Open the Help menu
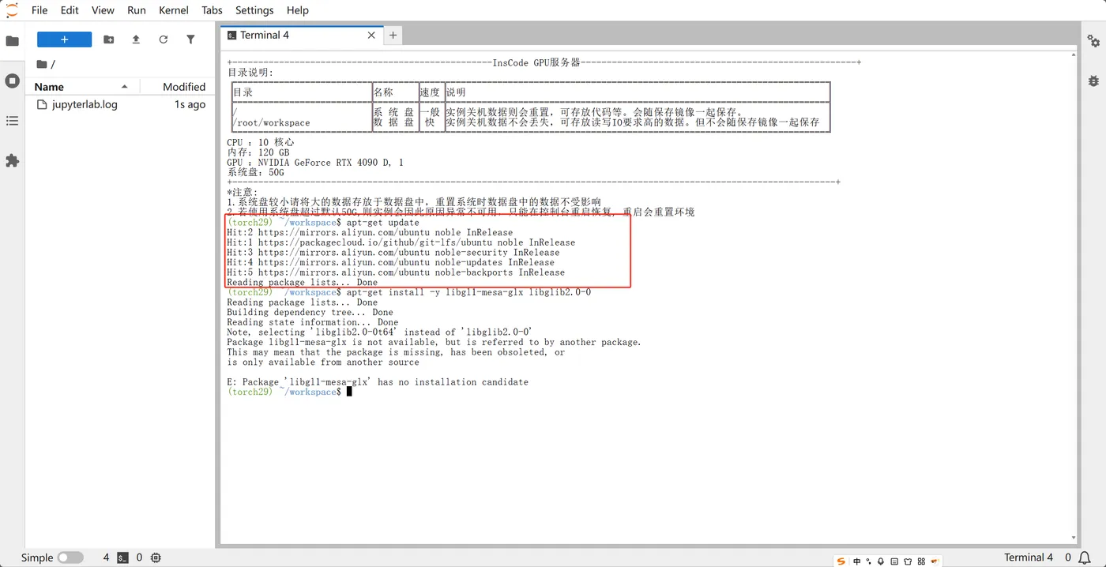The height and width of the screenshot is (567, 1106). click(298, 10)
